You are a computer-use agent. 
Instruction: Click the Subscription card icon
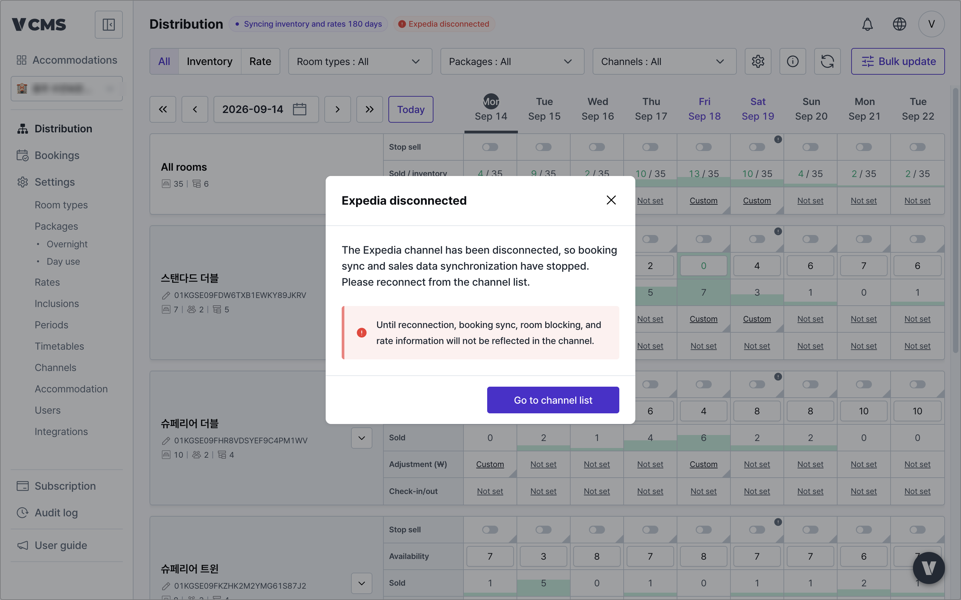point(23,486)
